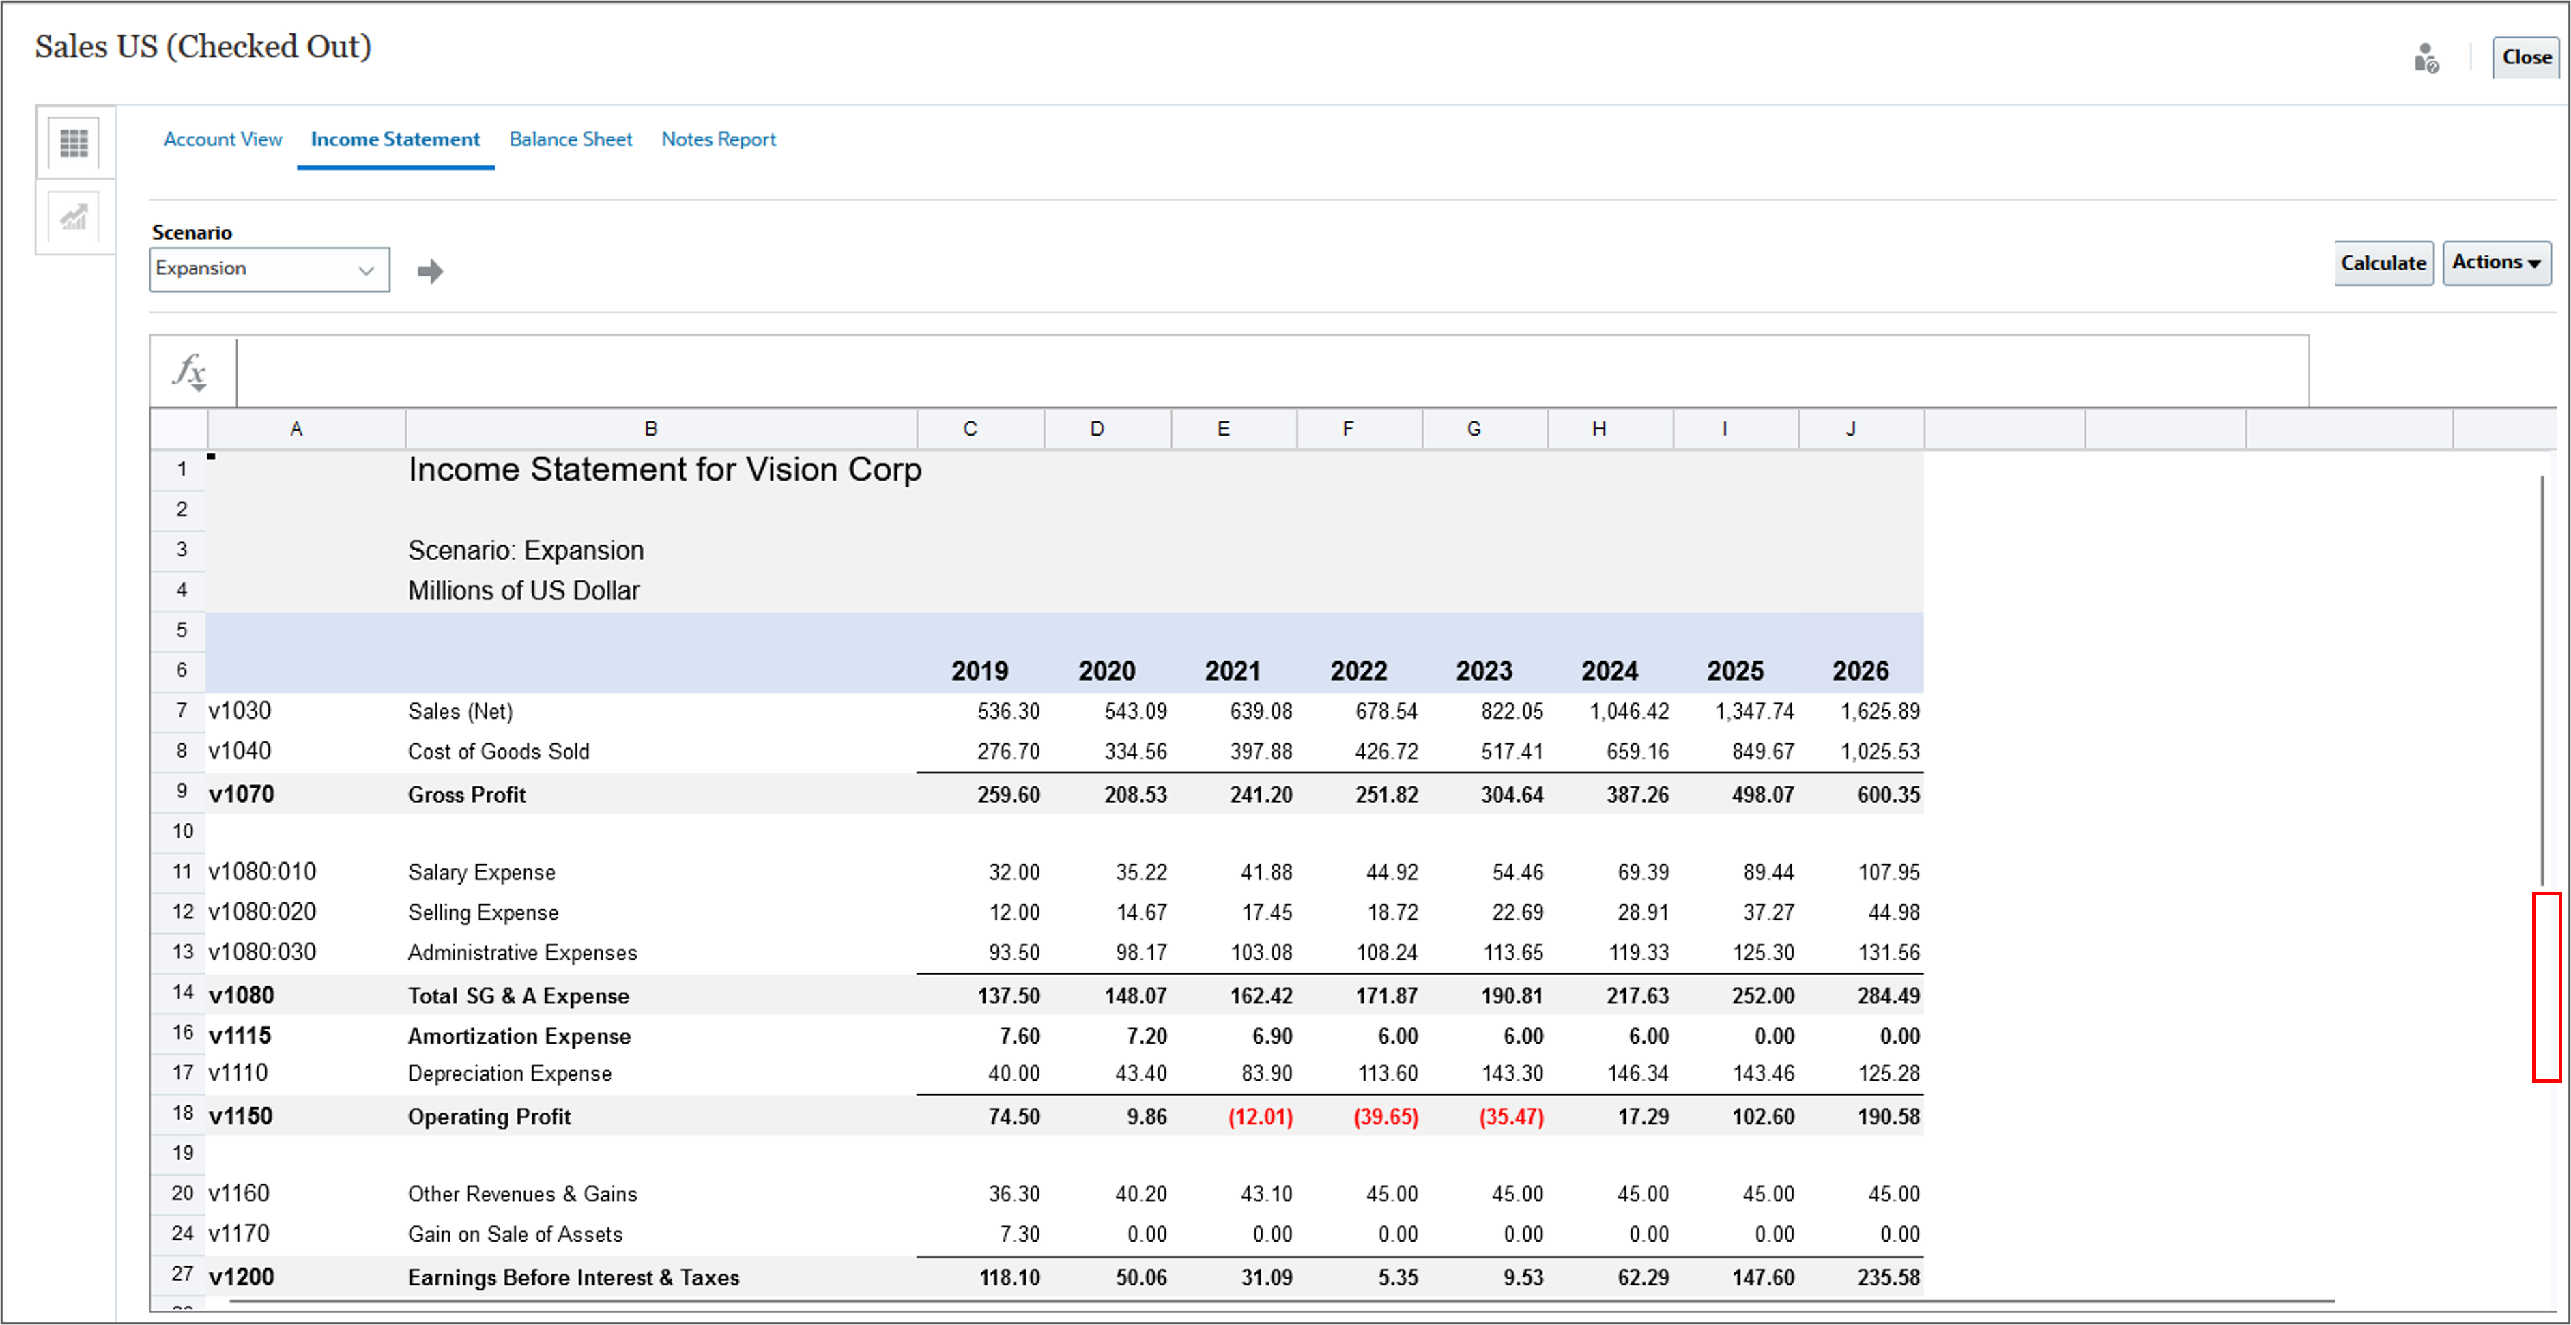Click 'Earnings Before Interest & Taxes' cell
This screenshot has height=1325, width=2571.
(x=573, y=1277)
